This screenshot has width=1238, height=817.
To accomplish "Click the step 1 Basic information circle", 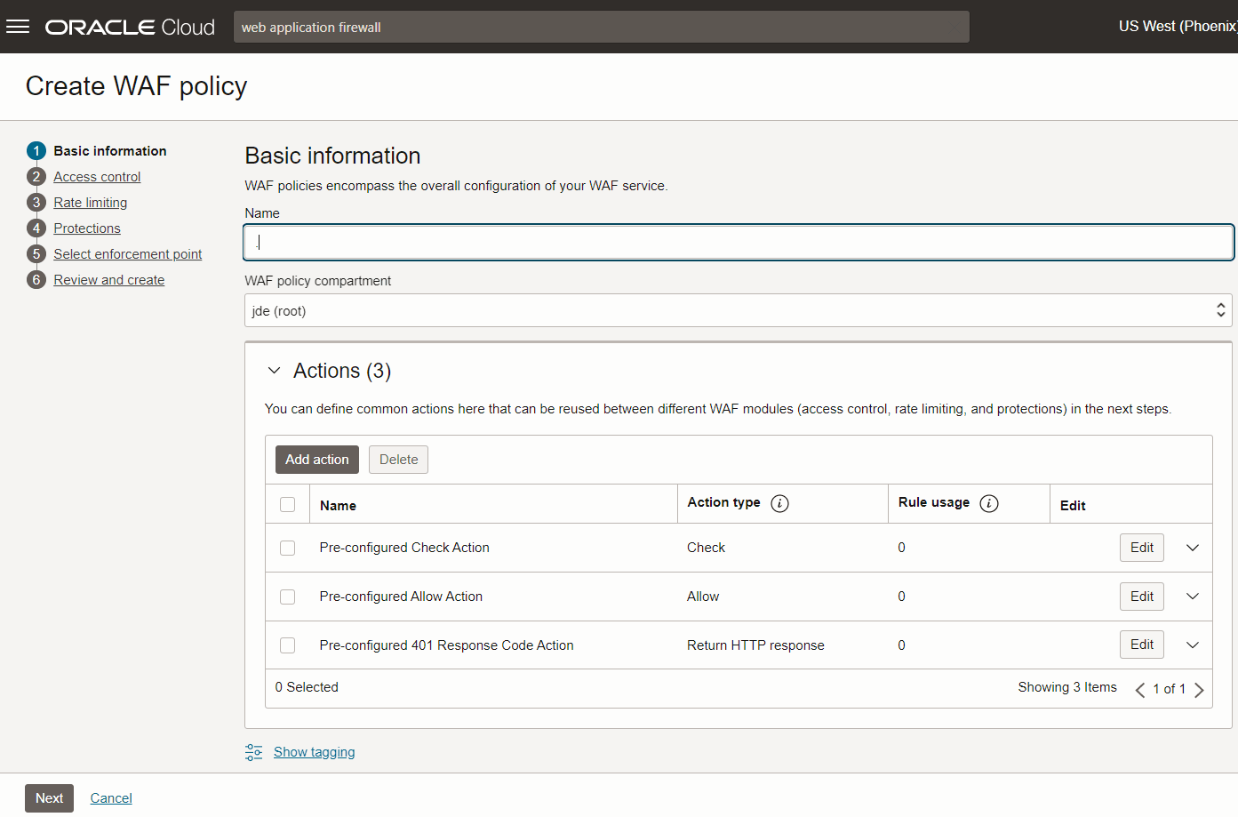I will [36, 150].
